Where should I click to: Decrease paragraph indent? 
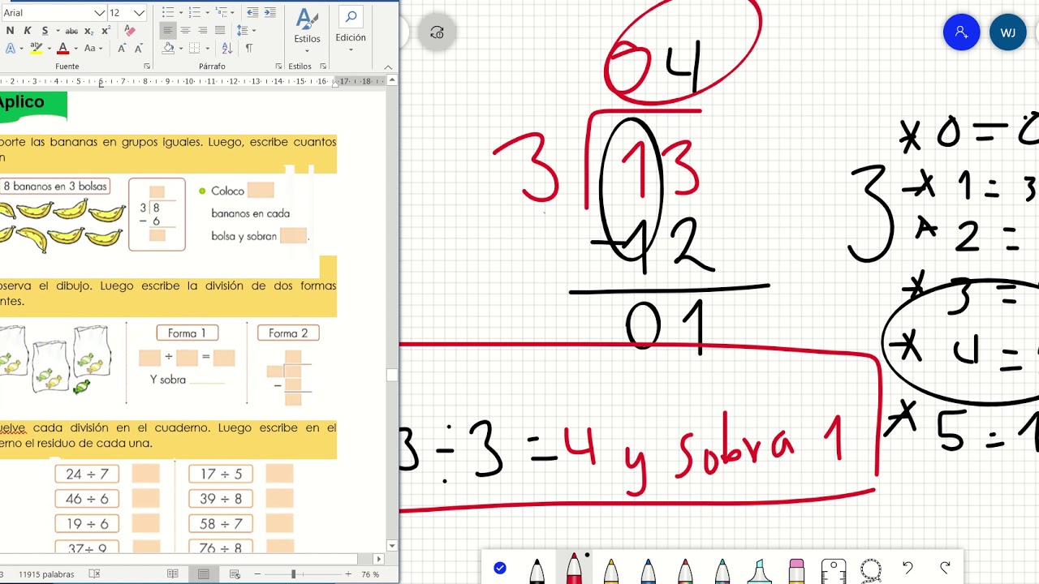pos(252,13)
